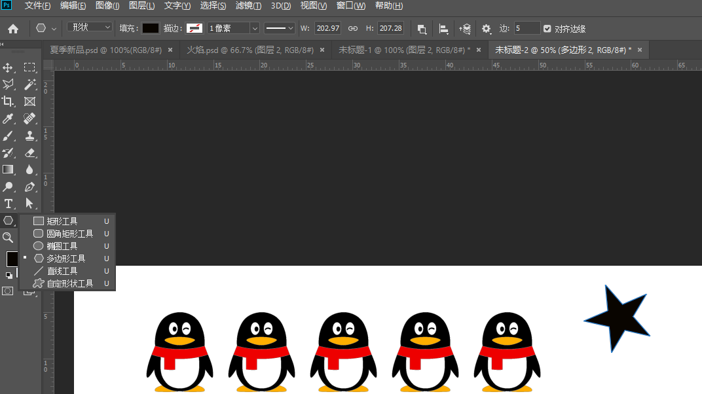Select the Gradient tool
The height and width of the screenshot is (394, 702).
[8, 170]
